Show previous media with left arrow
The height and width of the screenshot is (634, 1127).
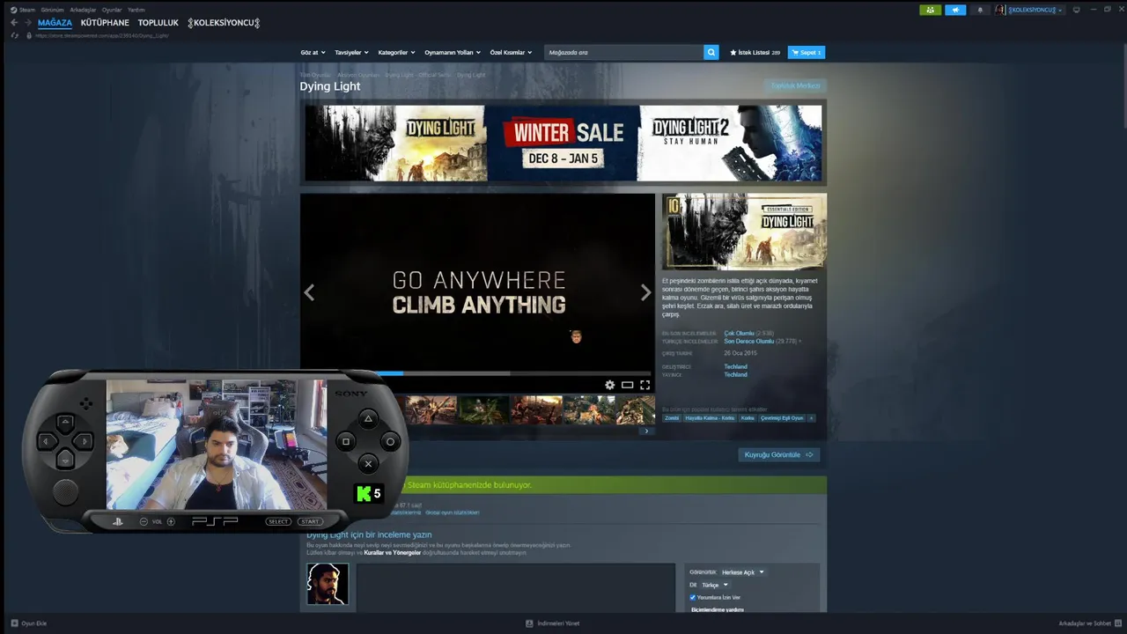click(309, 292)
